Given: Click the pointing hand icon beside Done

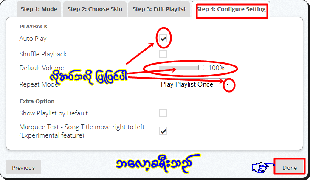Looking at the screenshot, I should tap(263, 168).
